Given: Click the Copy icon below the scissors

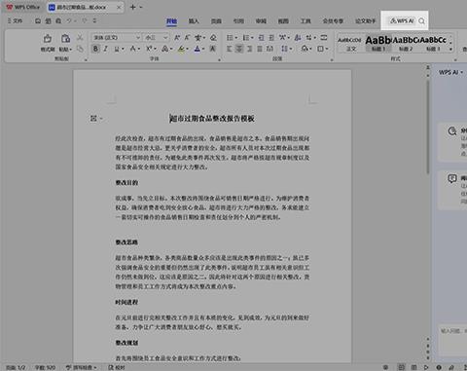Looking at the screenshot, I should tap(80, 49).
